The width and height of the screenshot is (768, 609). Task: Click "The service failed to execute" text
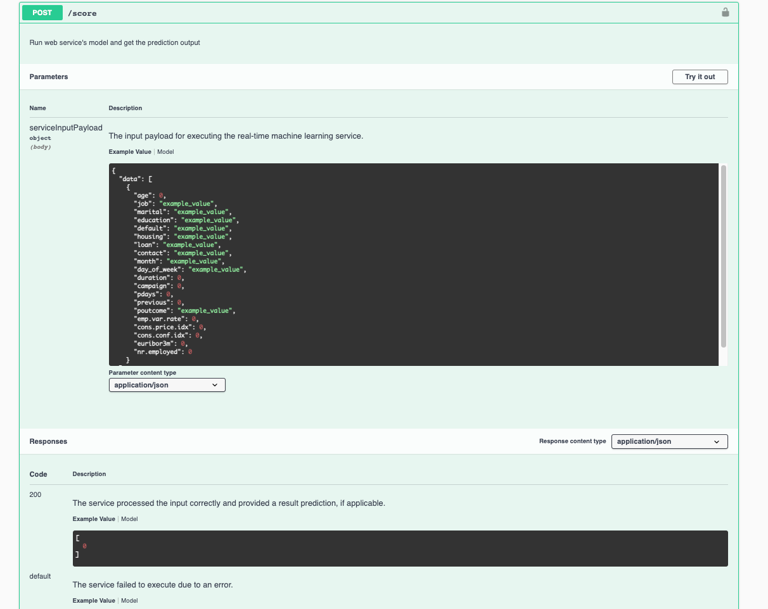pos(153,585)
